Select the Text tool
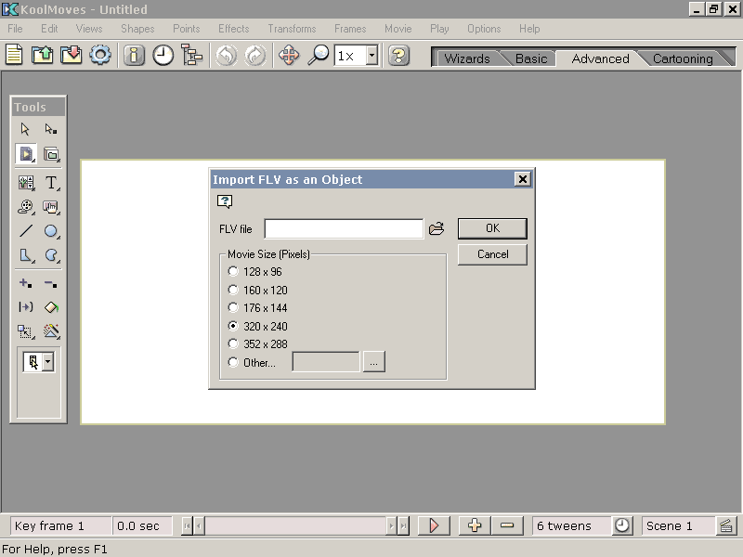 (51, 183)
